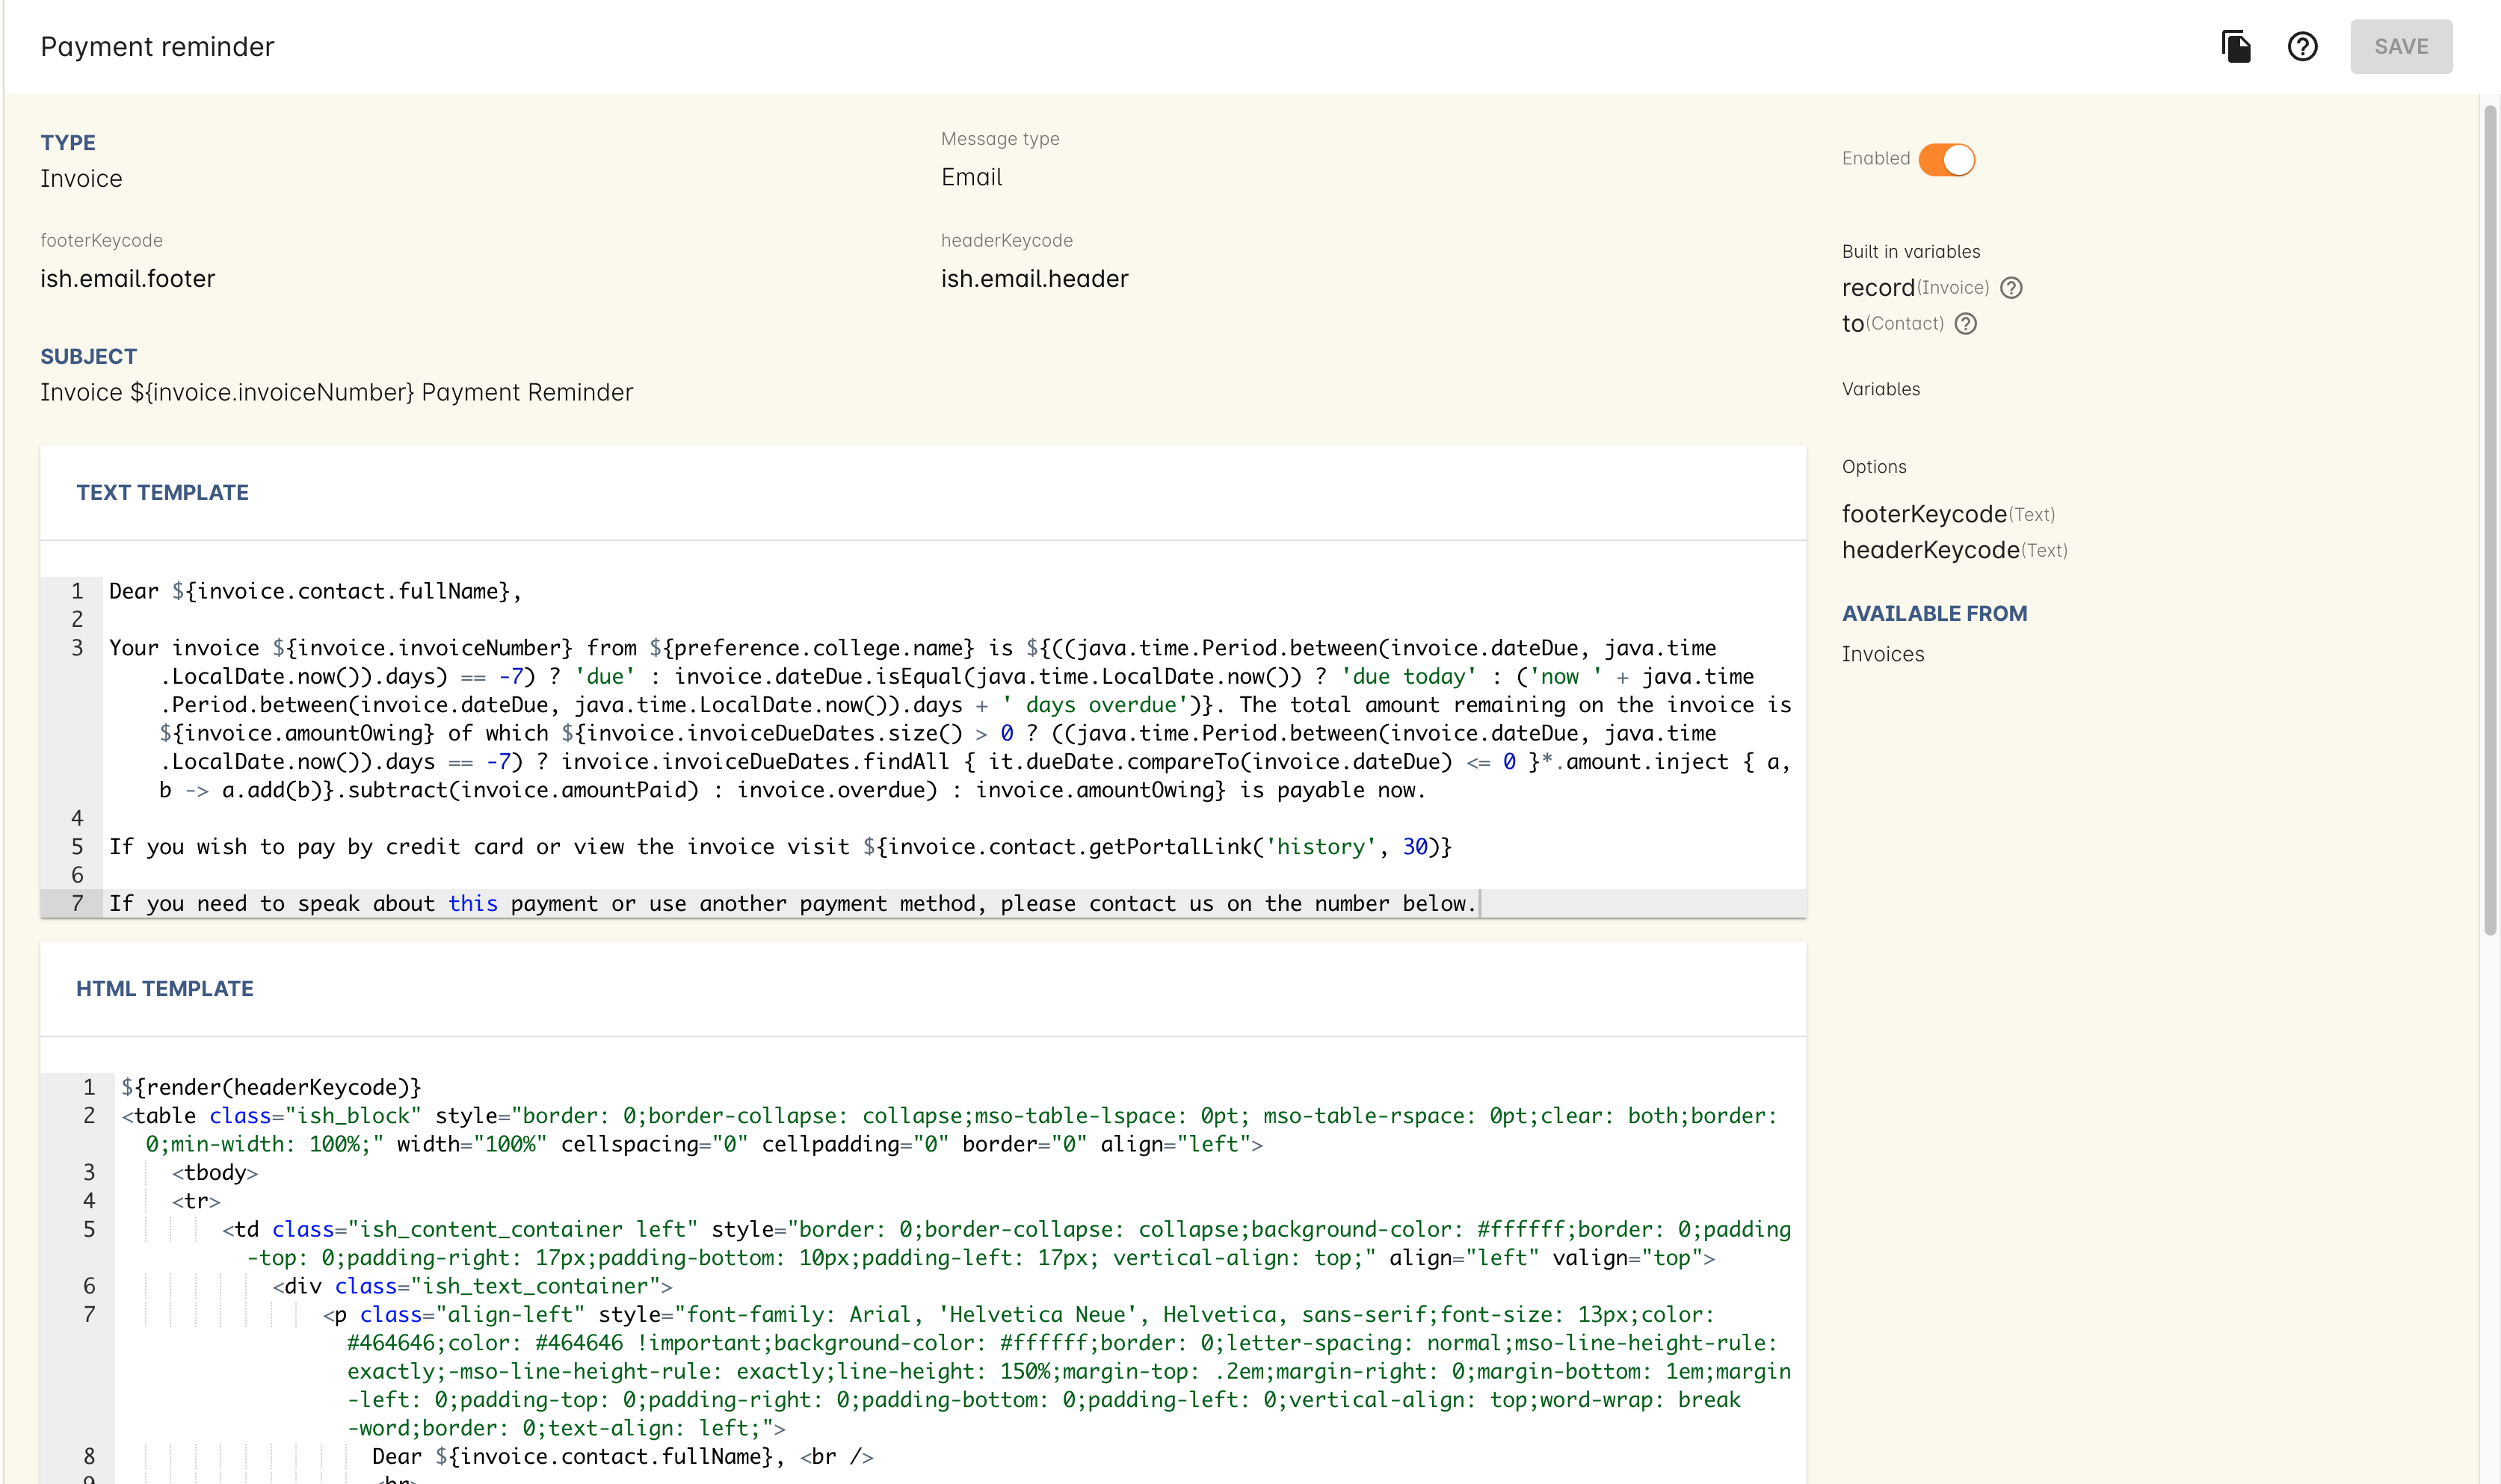Click the SUBJECT label

(x=88, y=357)
